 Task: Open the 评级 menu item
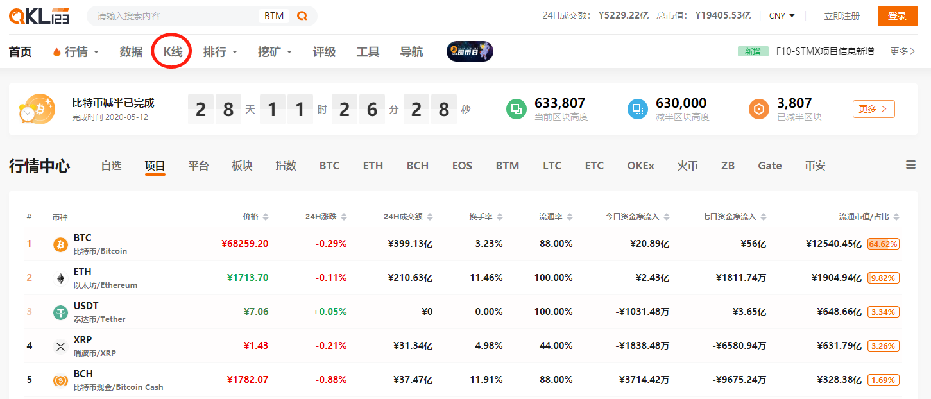(x=325, y=52)
